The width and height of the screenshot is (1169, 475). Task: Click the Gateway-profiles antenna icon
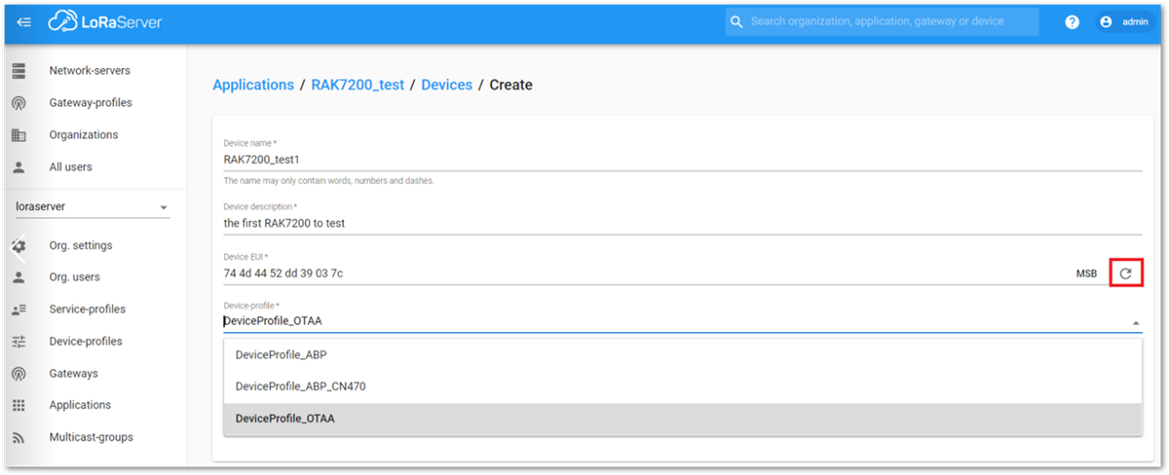point(19,103)
